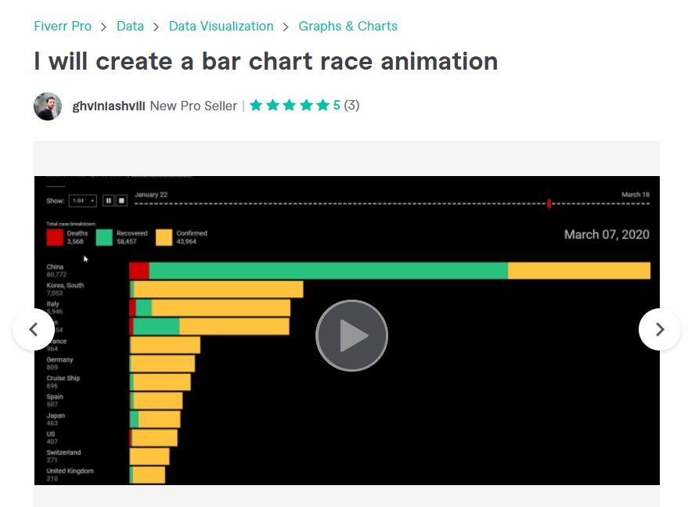Click the March 18 timeline end label
Viewport: 688px width, 507px height.
click(636, 195)
